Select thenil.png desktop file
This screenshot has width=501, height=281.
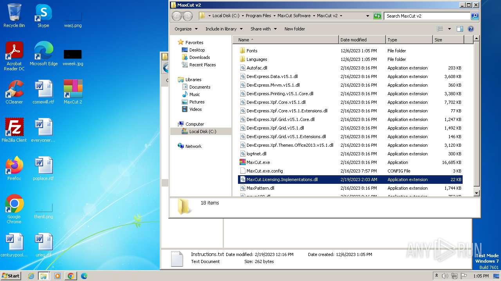[43, 211]
